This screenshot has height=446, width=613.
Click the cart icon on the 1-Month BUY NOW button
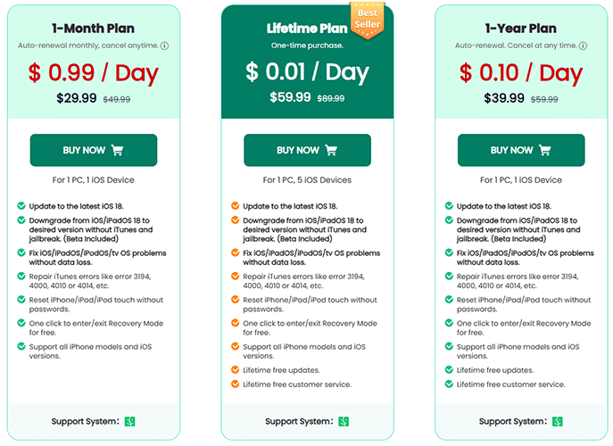click(117, 150)
